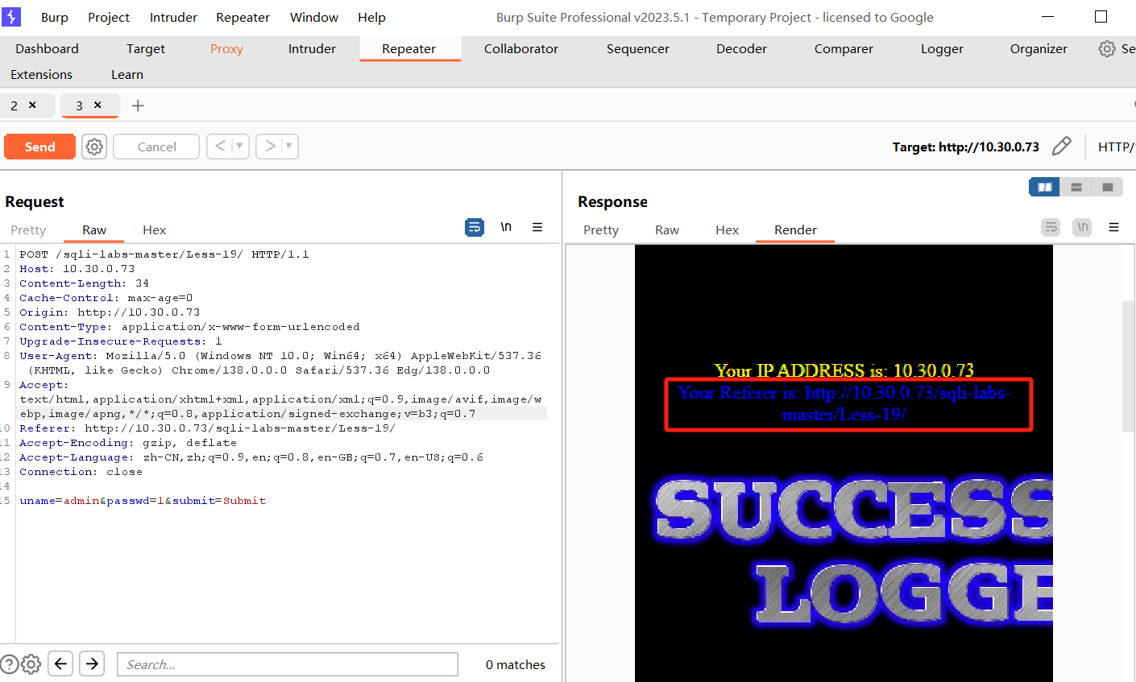The width and height of the screenshot is (1136, 682).
Task: Toggle word wrap icon in Response panel
Action: tap(1051, 228)
